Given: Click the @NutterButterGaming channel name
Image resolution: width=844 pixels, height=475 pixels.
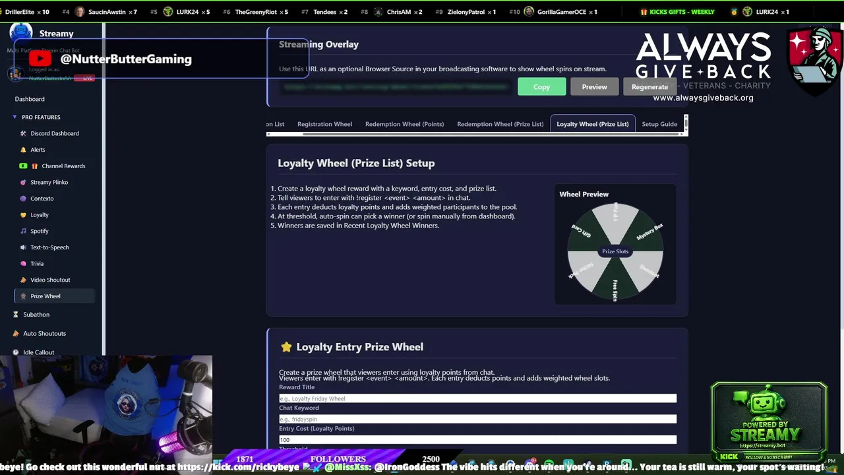Looking at the screenshot, I should (x=126, y=59).
